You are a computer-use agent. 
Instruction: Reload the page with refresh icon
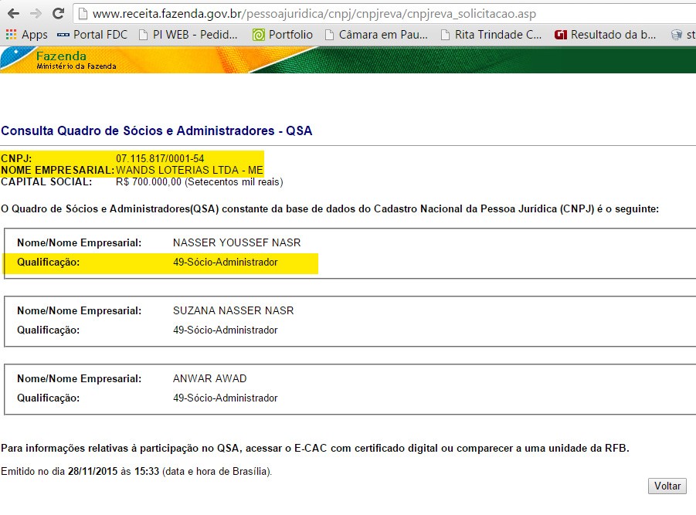click(59, 14)
